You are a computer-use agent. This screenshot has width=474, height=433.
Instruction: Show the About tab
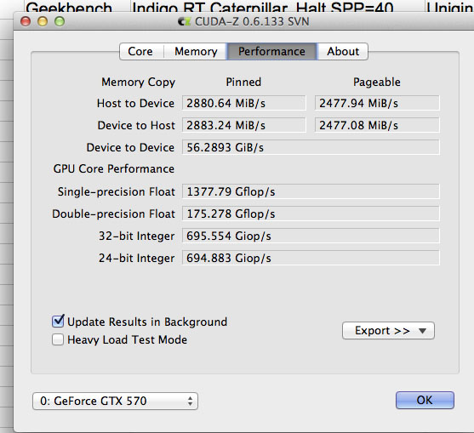click(343, 51)
